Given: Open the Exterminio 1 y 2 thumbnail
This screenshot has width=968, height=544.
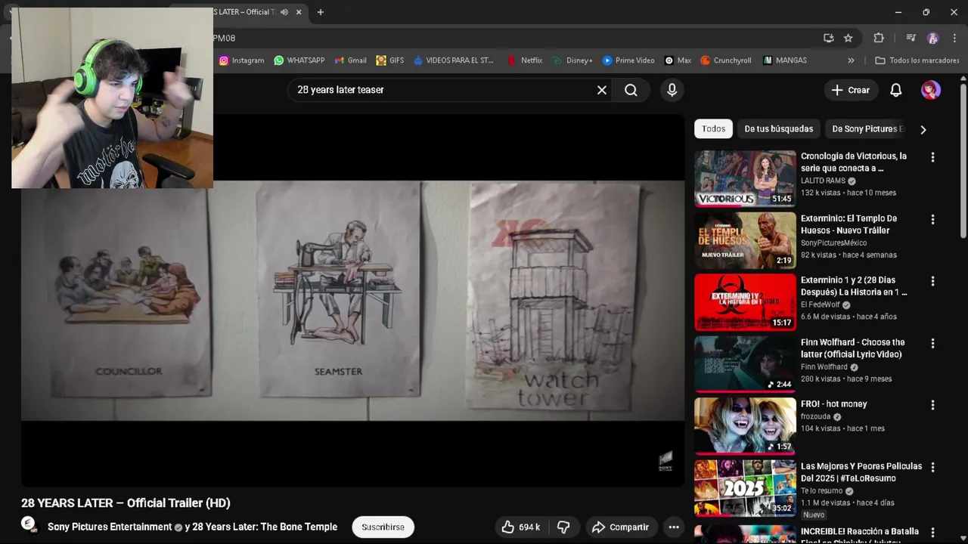Looking at the screenshot, I should [x=745, y=302].
